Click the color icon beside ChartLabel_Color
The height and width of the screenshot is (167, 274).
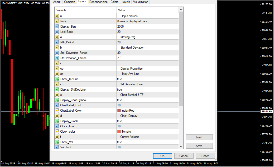point(57,111)
